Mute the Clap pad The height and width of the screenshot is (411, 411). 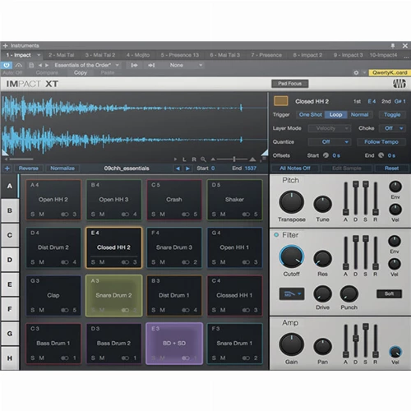pos(42,310)
